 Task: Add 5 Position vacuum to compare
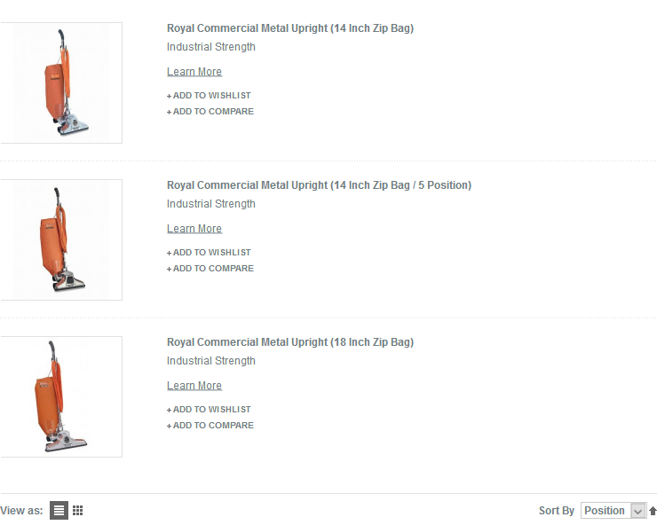(x=210, y=269)
